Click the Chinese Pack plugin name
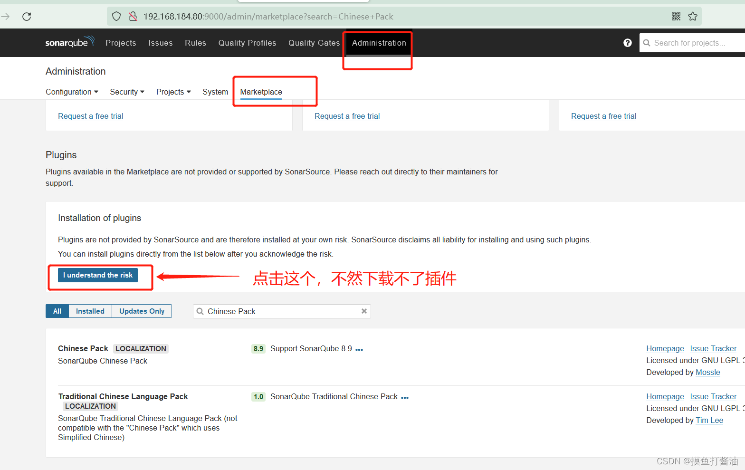 (x=83, y=348)
